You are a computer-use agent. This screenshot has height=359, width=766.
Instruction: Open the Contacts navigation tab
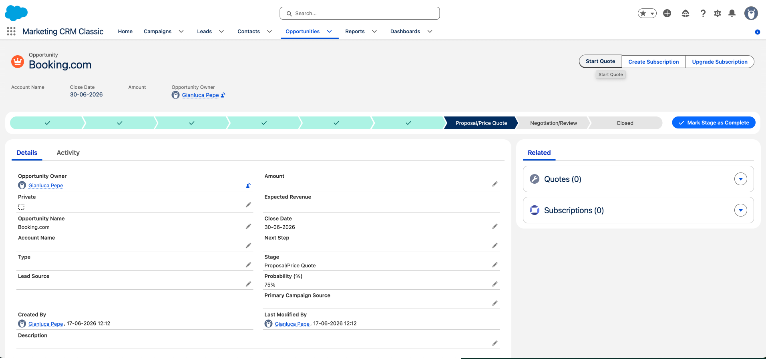point(249,31)
